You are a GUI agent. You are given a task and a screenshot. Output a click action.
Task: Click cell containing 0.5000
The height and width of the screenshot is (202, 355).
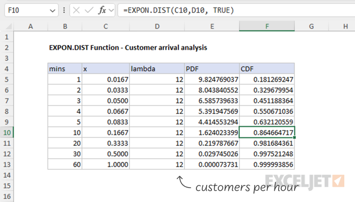coord(106,154)
